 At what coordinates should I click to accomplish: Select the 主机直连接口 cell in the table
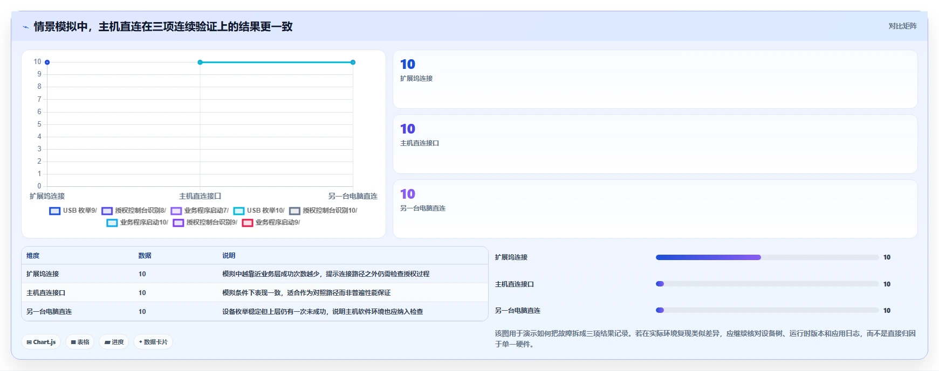tap(46, 293)
